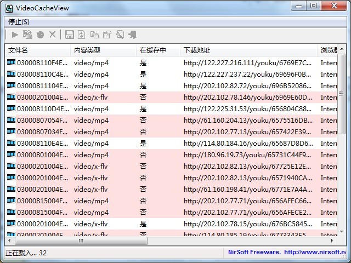Select row with URL 122.225.31.53
This screenshot has width=351, height=263.
(247, 108)
